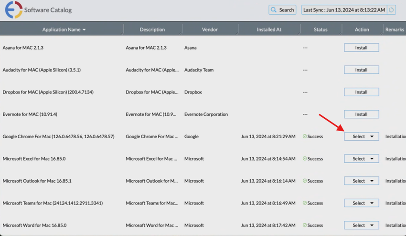
Task: Select the Evernote for MAC row name
Action: 30,114
